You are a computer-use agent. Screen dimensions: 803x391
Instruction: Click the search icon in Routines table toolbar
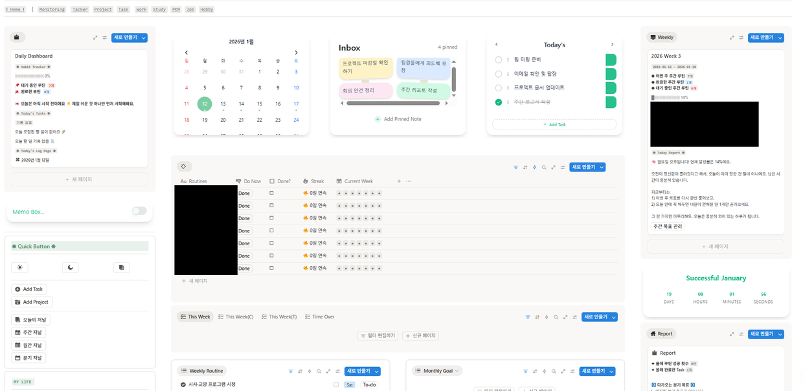544,167
